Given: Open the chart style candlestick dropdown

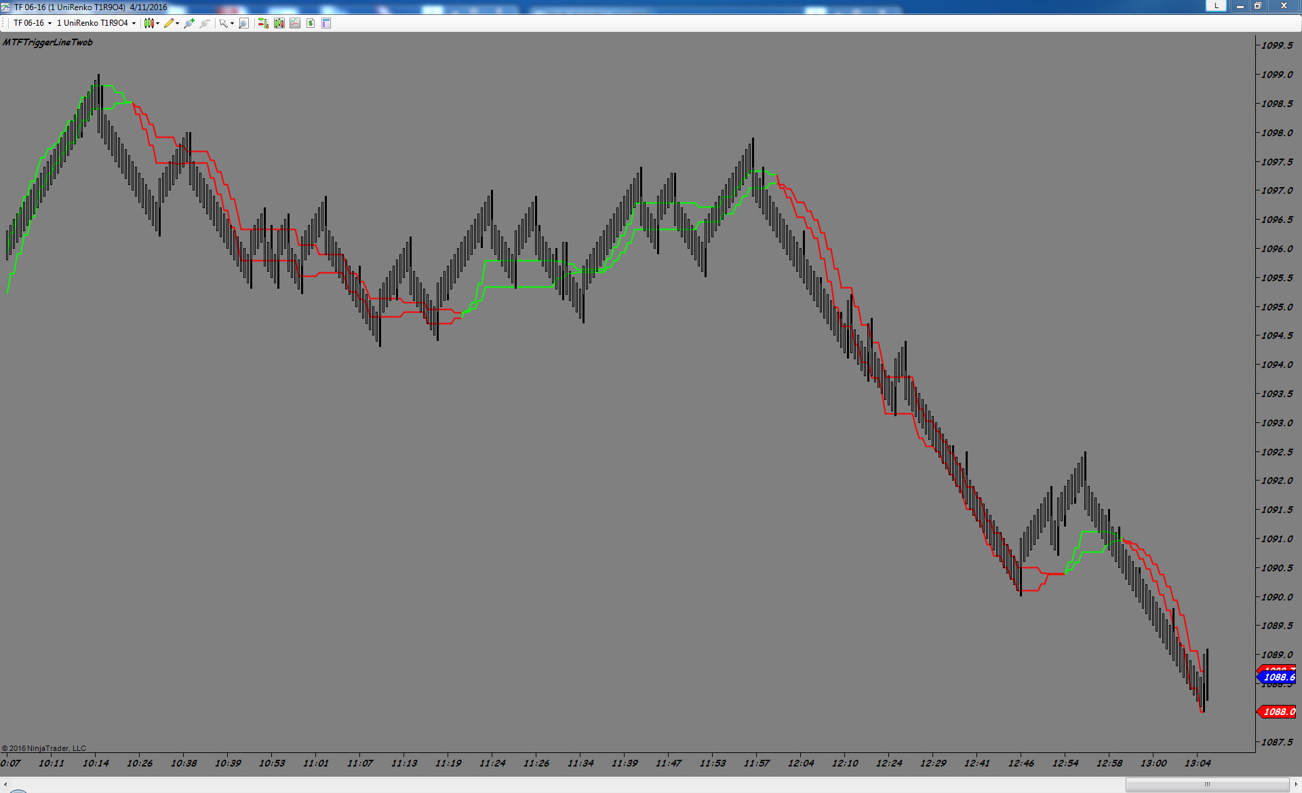Looking at the screenshot, I should coord(151,23).
